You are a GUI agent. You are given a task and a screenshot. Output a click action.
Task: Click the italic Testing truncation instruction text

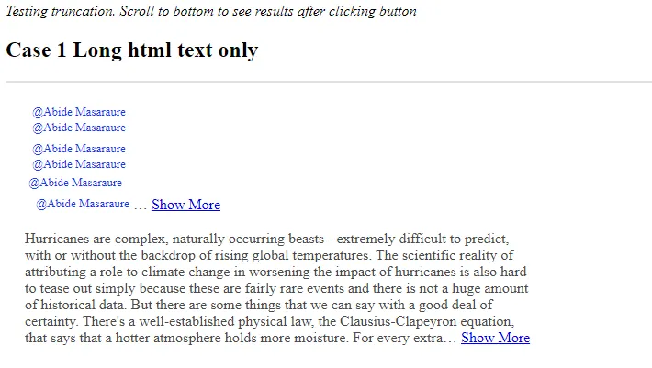pos(211,11)
